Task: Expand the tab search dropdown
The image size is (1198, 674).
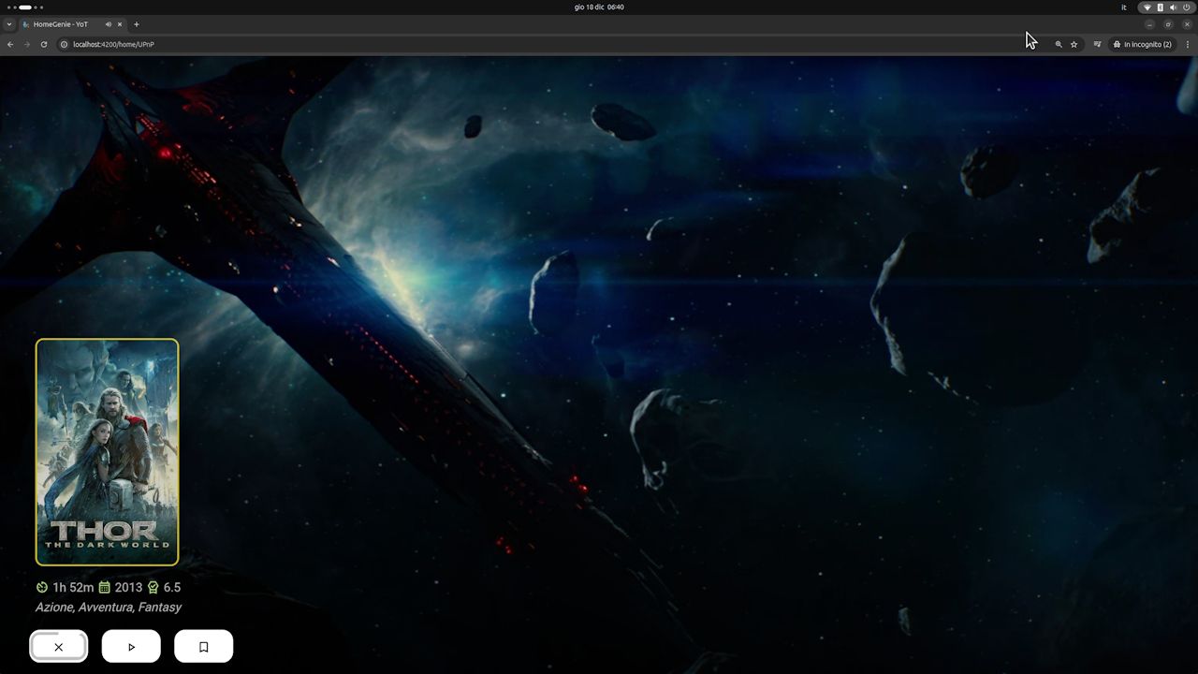Action: 9,24
